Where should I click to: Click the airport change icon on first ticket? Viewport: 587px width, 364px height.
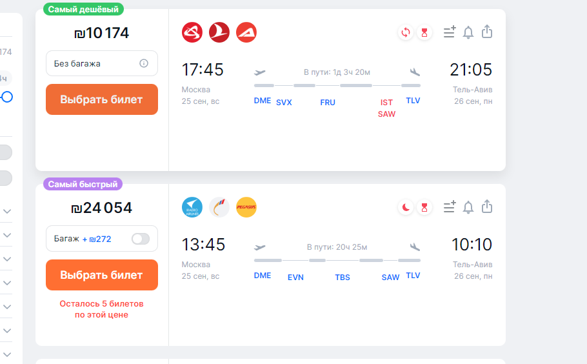coord(406,32)
